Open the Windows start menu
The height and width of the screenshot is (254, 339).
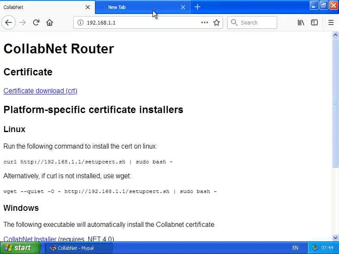(20, 248)
